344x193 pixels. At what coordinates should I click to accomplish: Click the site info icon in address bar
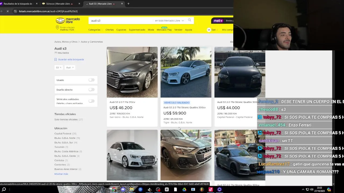click(x=15, y=11)
